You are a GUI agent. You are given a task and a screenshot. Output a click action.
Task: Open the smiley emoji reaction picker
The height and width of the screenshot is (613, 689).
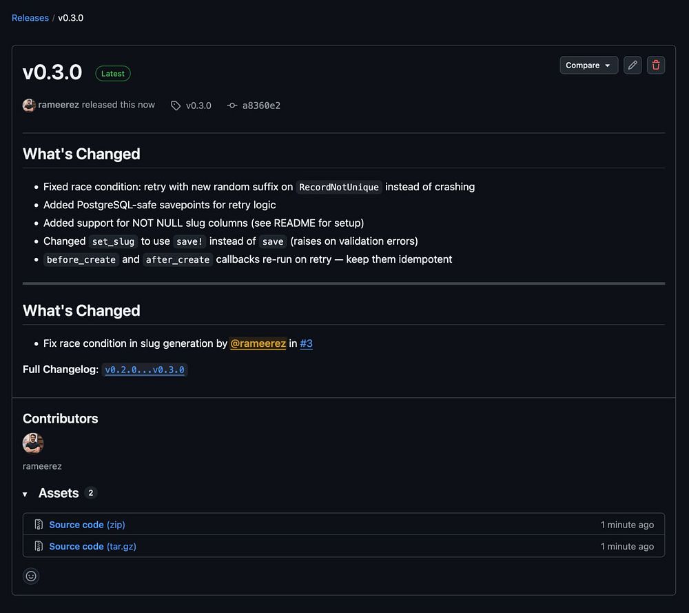click(31, 576)
